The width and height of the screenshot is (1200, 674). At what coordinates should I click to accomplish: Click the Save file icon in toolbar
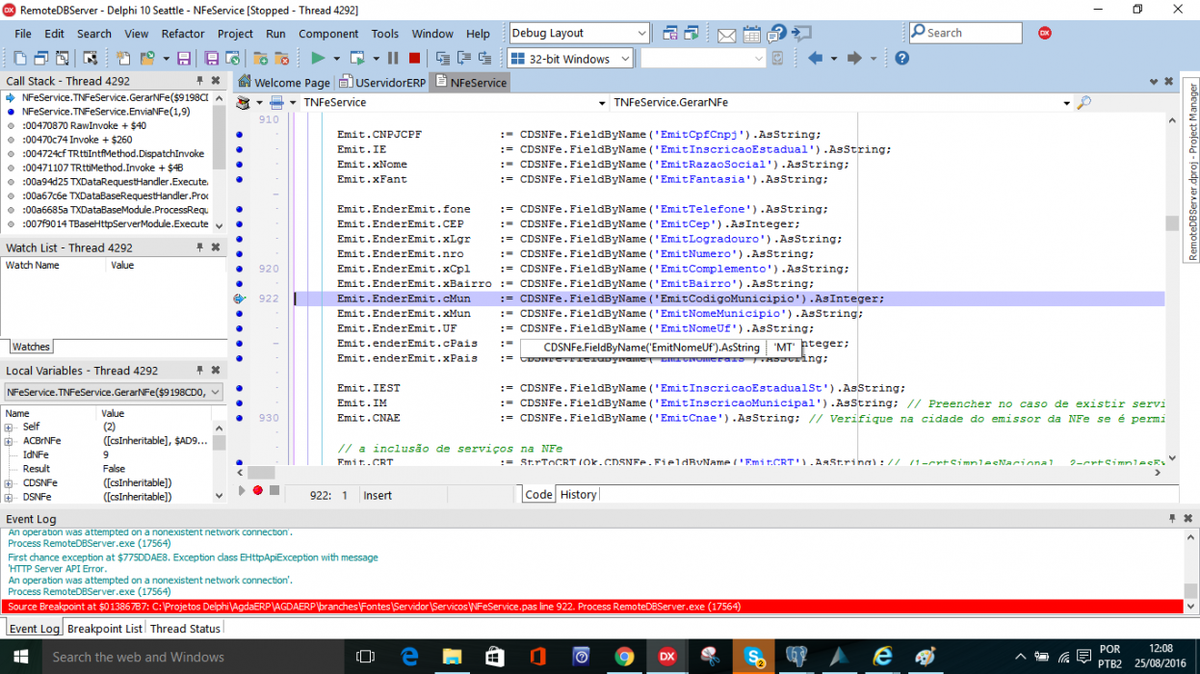tap(184, 59)
